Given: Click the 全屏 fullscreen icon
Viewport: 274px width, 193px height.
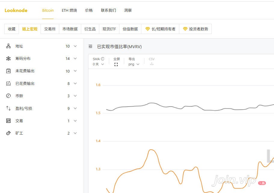Looking at the screenshot, I should coord(116,64).
